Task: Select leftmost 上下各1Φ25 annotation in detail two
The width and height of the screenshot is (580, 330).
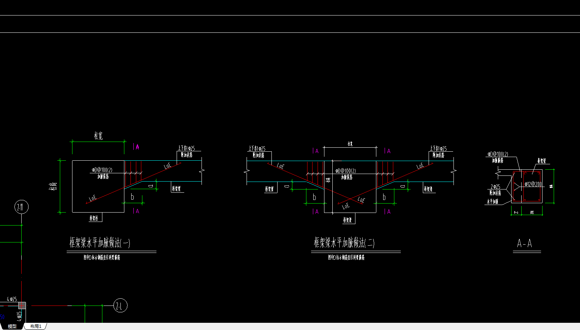Action: click(257, 148)
